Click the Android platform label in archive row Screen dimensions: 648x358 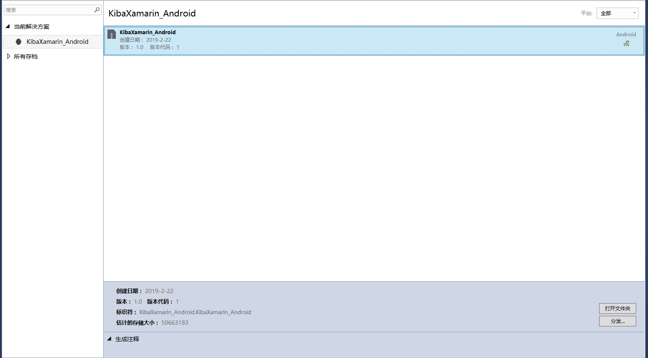click(x=626, y=35)
